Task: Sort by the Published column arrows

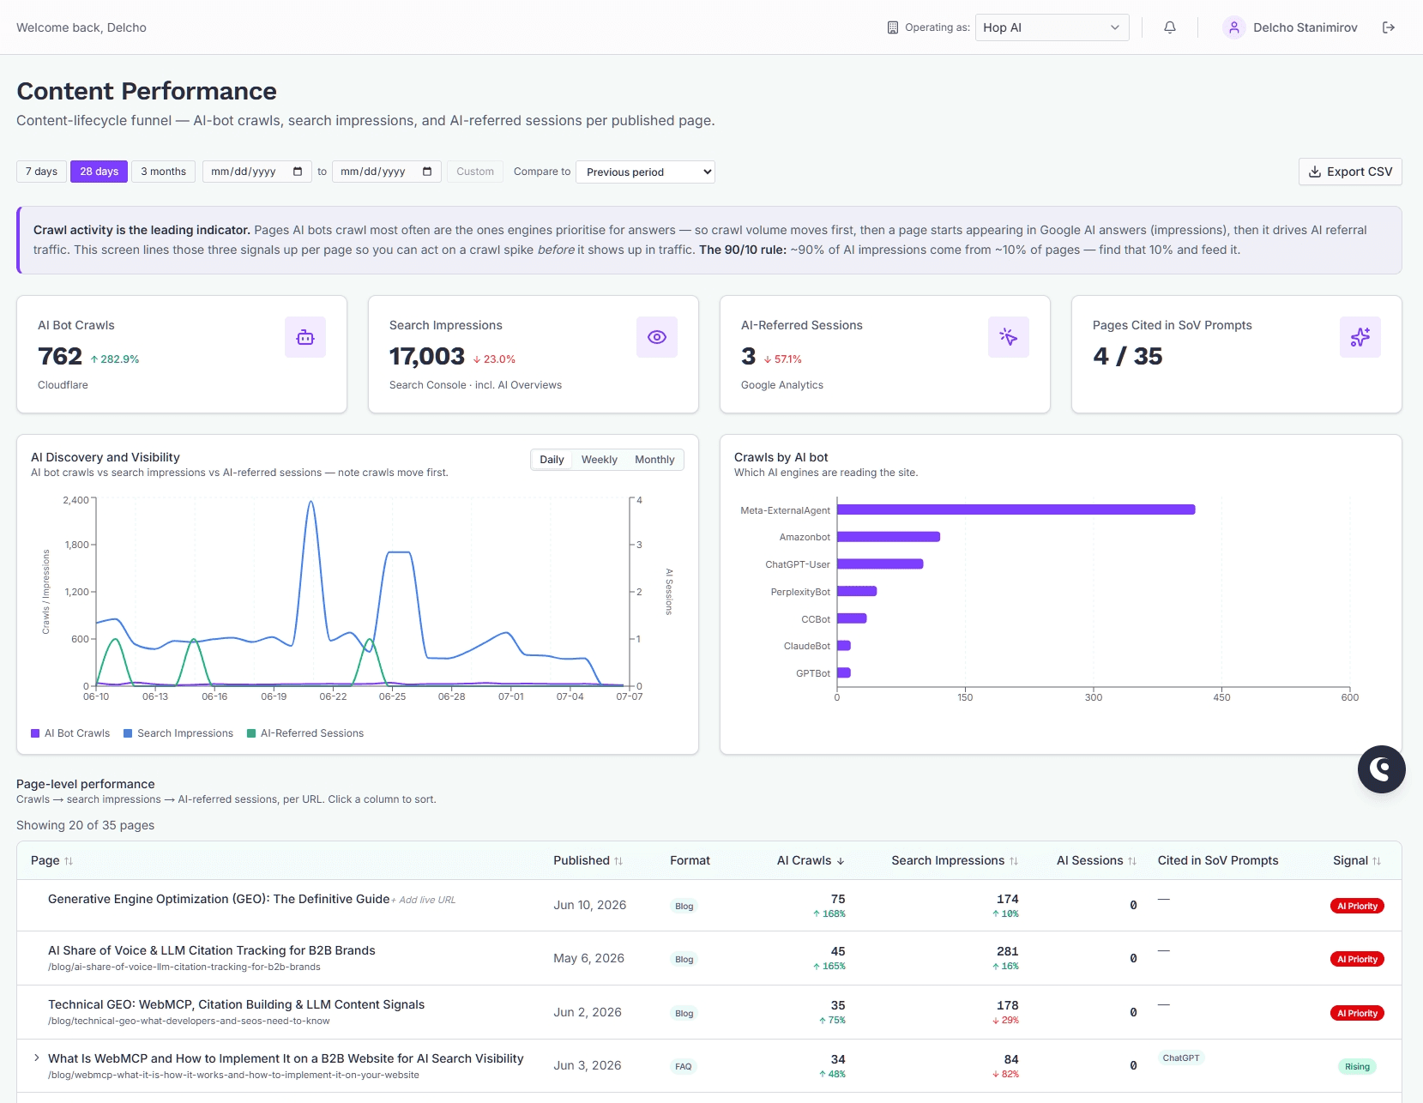Action: coord(618,861)
